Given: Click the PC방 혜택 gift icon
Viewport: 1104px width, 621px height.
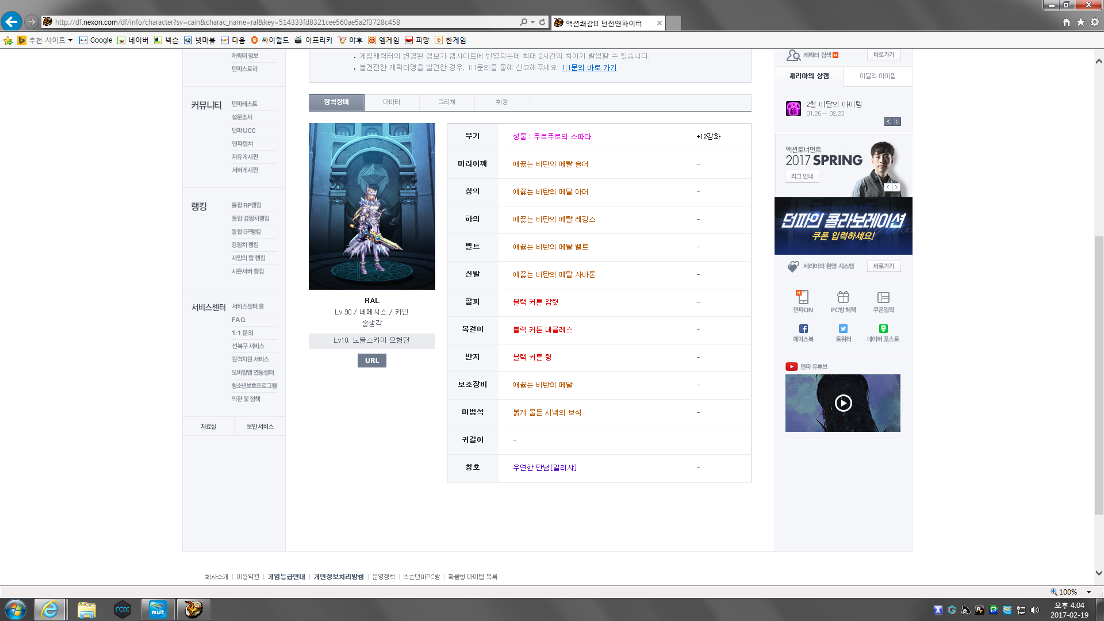Looking at the screenshot, I should tap(843, 297).
